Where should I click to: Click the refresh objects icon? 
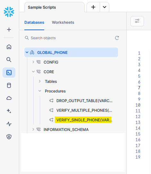117,38
